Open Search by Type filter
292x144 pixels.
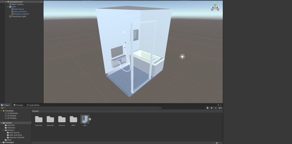pyautogui.click(x=208, y=108)
